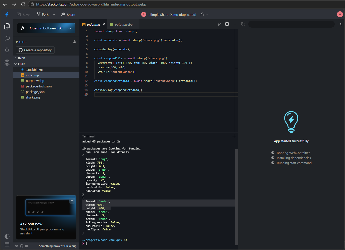Click Create a repository button
This screenshot has width=345, height=250.
click(35, 50)
